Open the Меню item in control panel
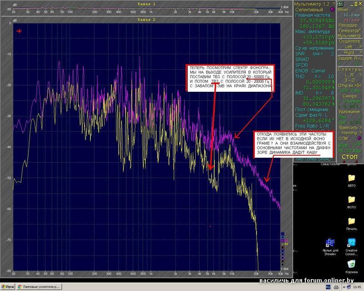 click(x=344, y=10)
